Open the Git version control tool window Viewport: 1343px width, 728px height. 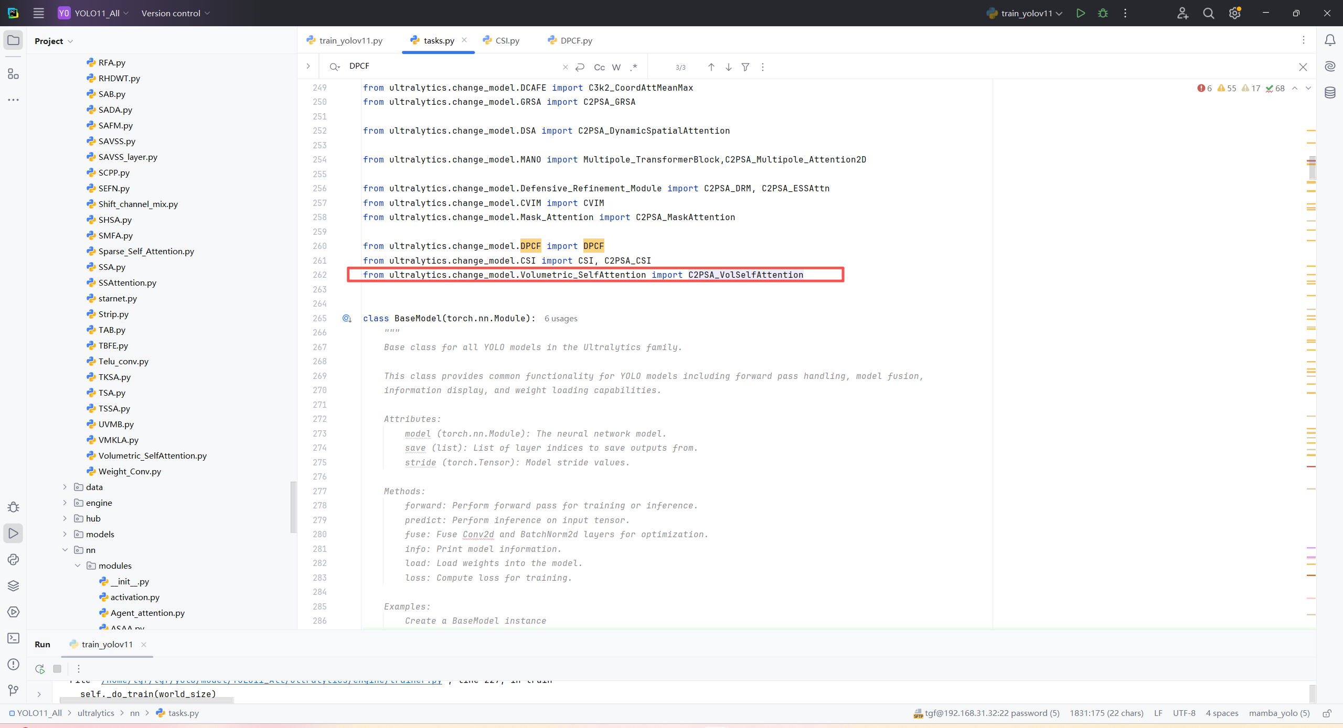[14, 690]
